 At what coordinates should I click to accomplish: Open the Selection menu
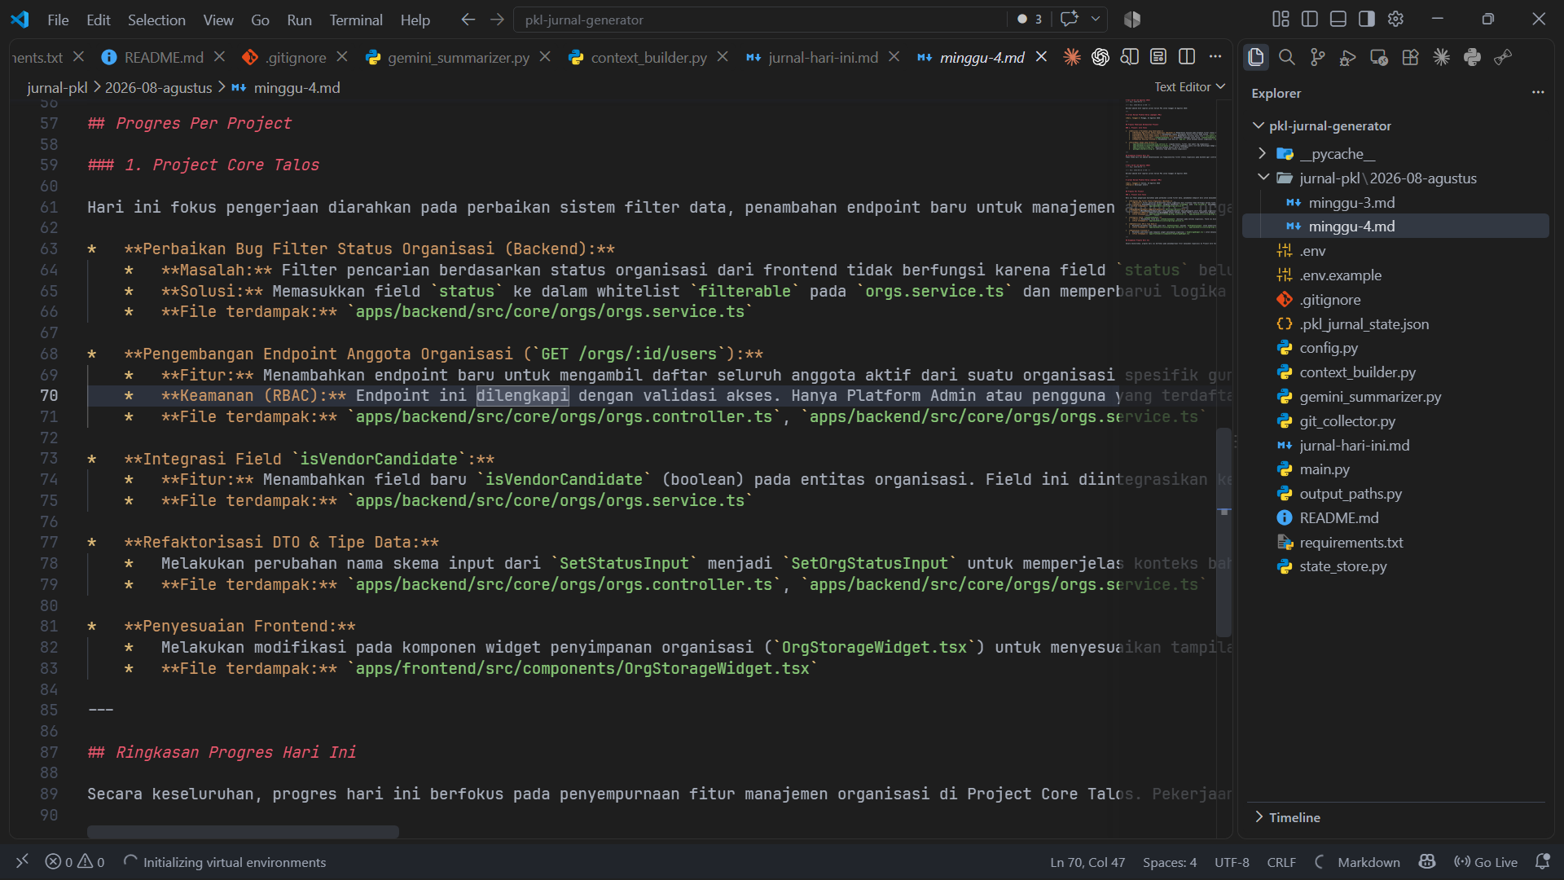click(156, 20)
